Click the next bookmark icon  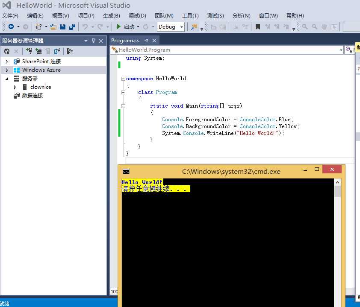coord(277,27)
